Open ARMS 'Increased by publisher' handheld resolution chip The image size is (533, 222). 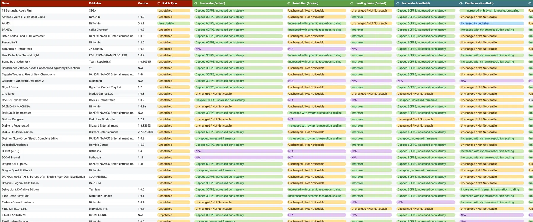(x=492, y=23)
